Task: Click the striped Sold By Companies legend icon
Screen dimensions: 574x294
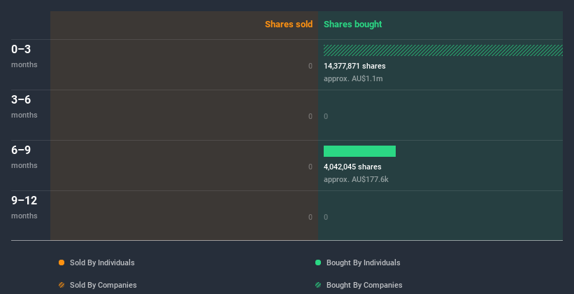Action: (62, 285)
